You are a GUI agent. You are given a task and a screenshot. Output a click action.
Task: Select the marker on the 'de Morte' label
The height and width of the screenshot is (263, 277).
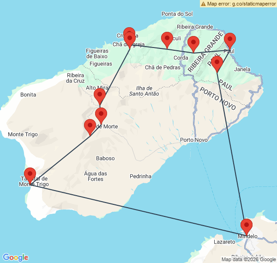[x=101, y=115]
